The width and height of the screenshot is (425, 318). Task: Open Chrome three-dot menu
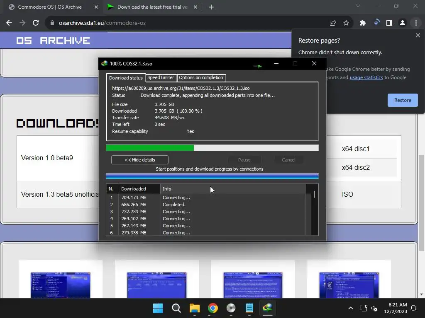[416, 23]
